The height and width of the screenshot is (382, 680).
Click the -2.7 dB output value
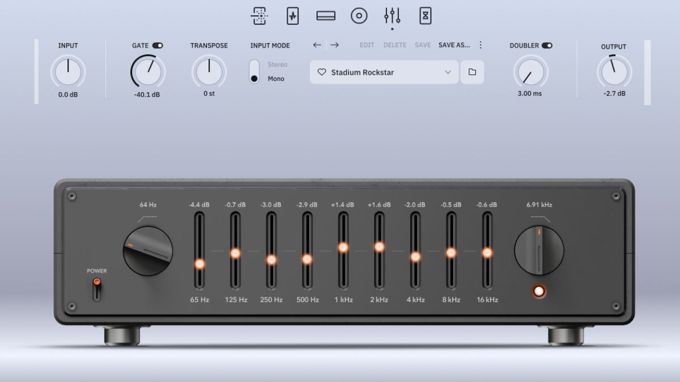[614, 94]
